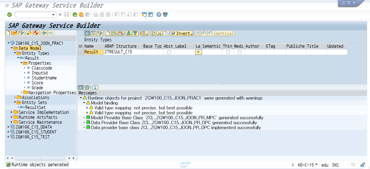Select Navigation Properties folder
Viewport: 370px width, 169px height.
(52, 92)
